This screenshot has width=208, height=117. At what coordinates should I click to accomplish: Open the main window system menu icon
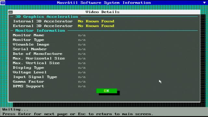[x=3, y=3]
